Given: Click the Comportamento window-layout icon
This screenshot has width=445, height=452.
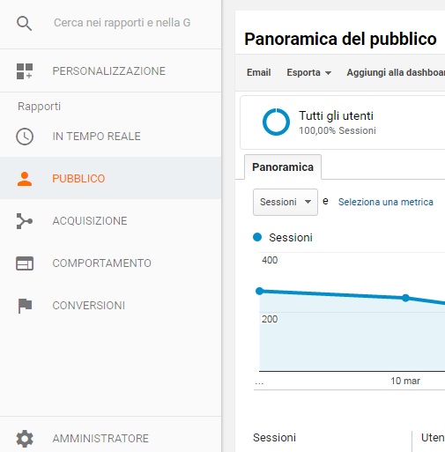Looking at the screenshot, I should [x=25, y=263].
